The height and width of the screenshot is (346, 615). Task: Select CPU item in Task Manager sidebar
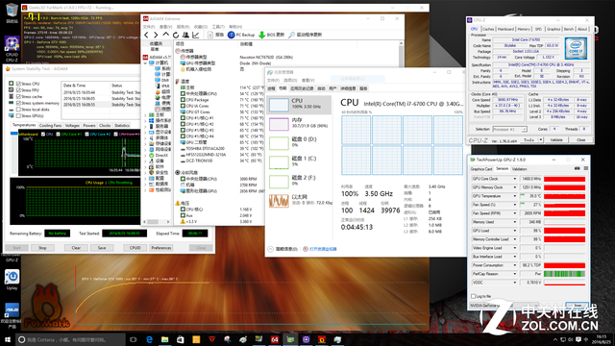(299, 105)
